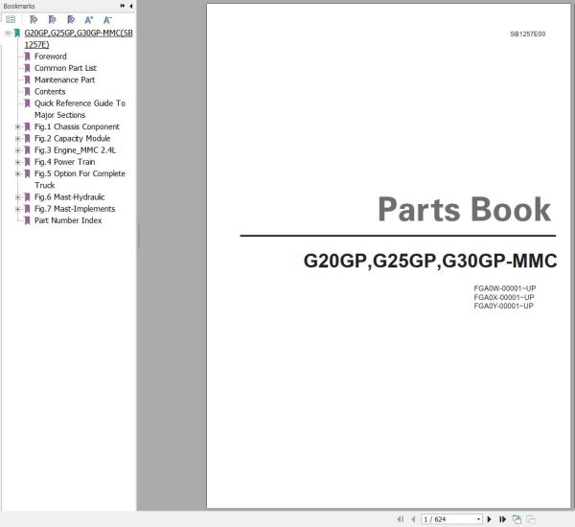
Task: Click the purple bookmark icon beside Foreword
Action: point(27,57)
